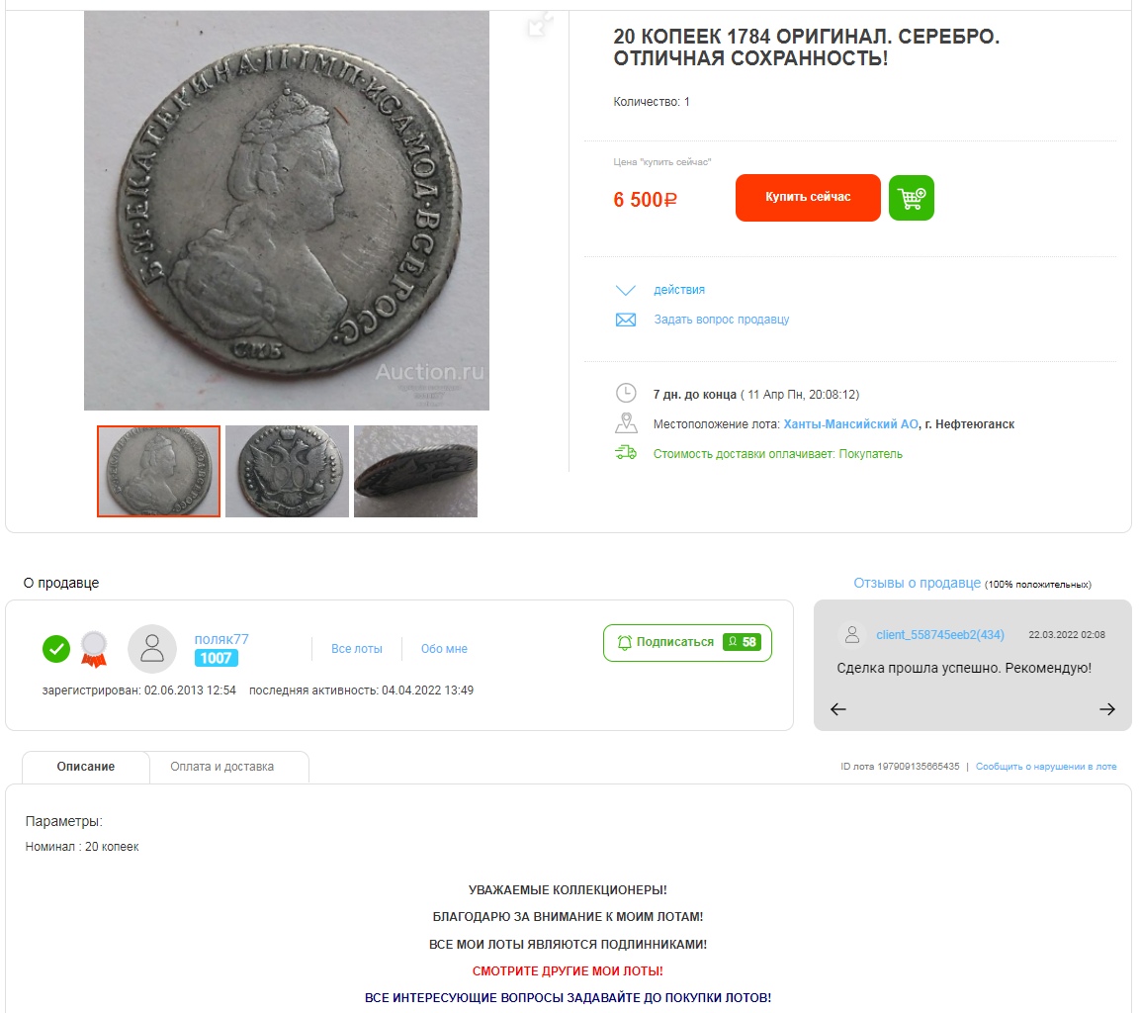1140x1013 pixels.
Task: Click the seller's award ribbon medal icon
Action: (94, 649)
